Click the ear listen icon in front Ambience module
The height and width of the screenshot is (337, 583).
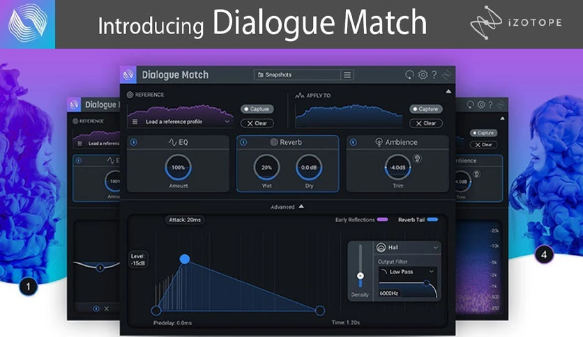(417, 159)
